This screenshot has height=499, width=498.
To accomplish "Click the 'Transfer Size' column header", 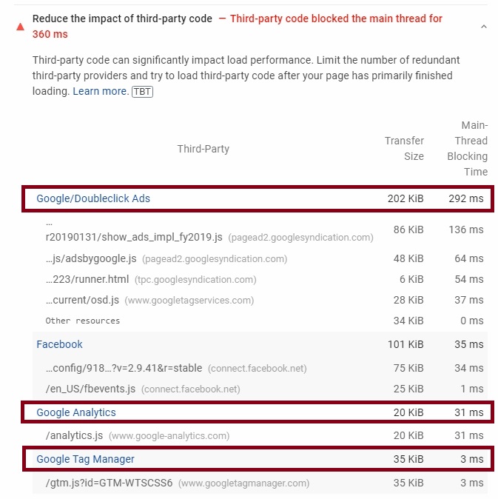I will 404,149.
